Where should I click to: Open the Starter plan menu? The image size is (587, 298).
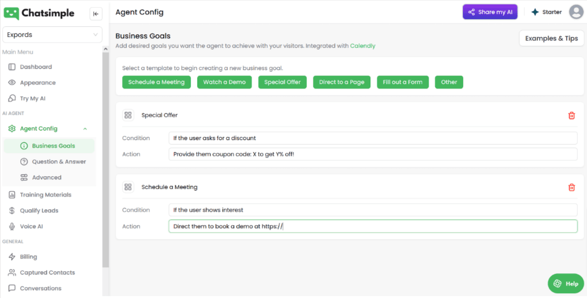(546, 12)
